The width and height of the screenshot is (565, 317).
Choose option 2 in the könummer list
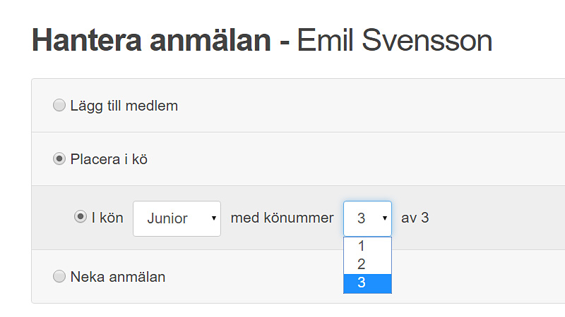point(362,265)
